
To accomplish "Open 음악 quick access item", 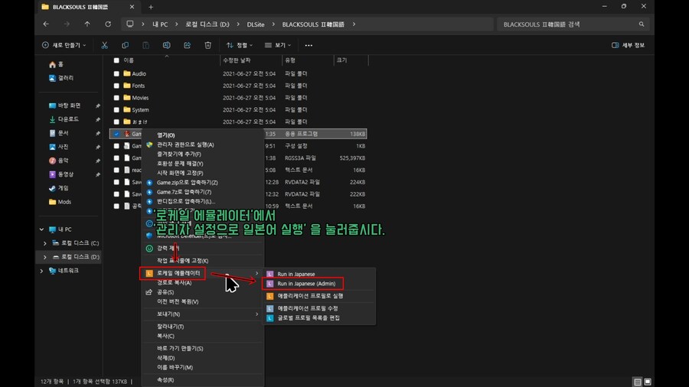I will tap(59, 161).
